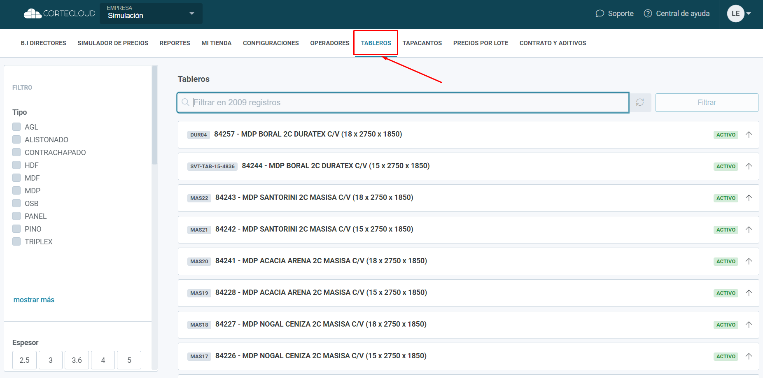Check the AGL type filter

16,127
